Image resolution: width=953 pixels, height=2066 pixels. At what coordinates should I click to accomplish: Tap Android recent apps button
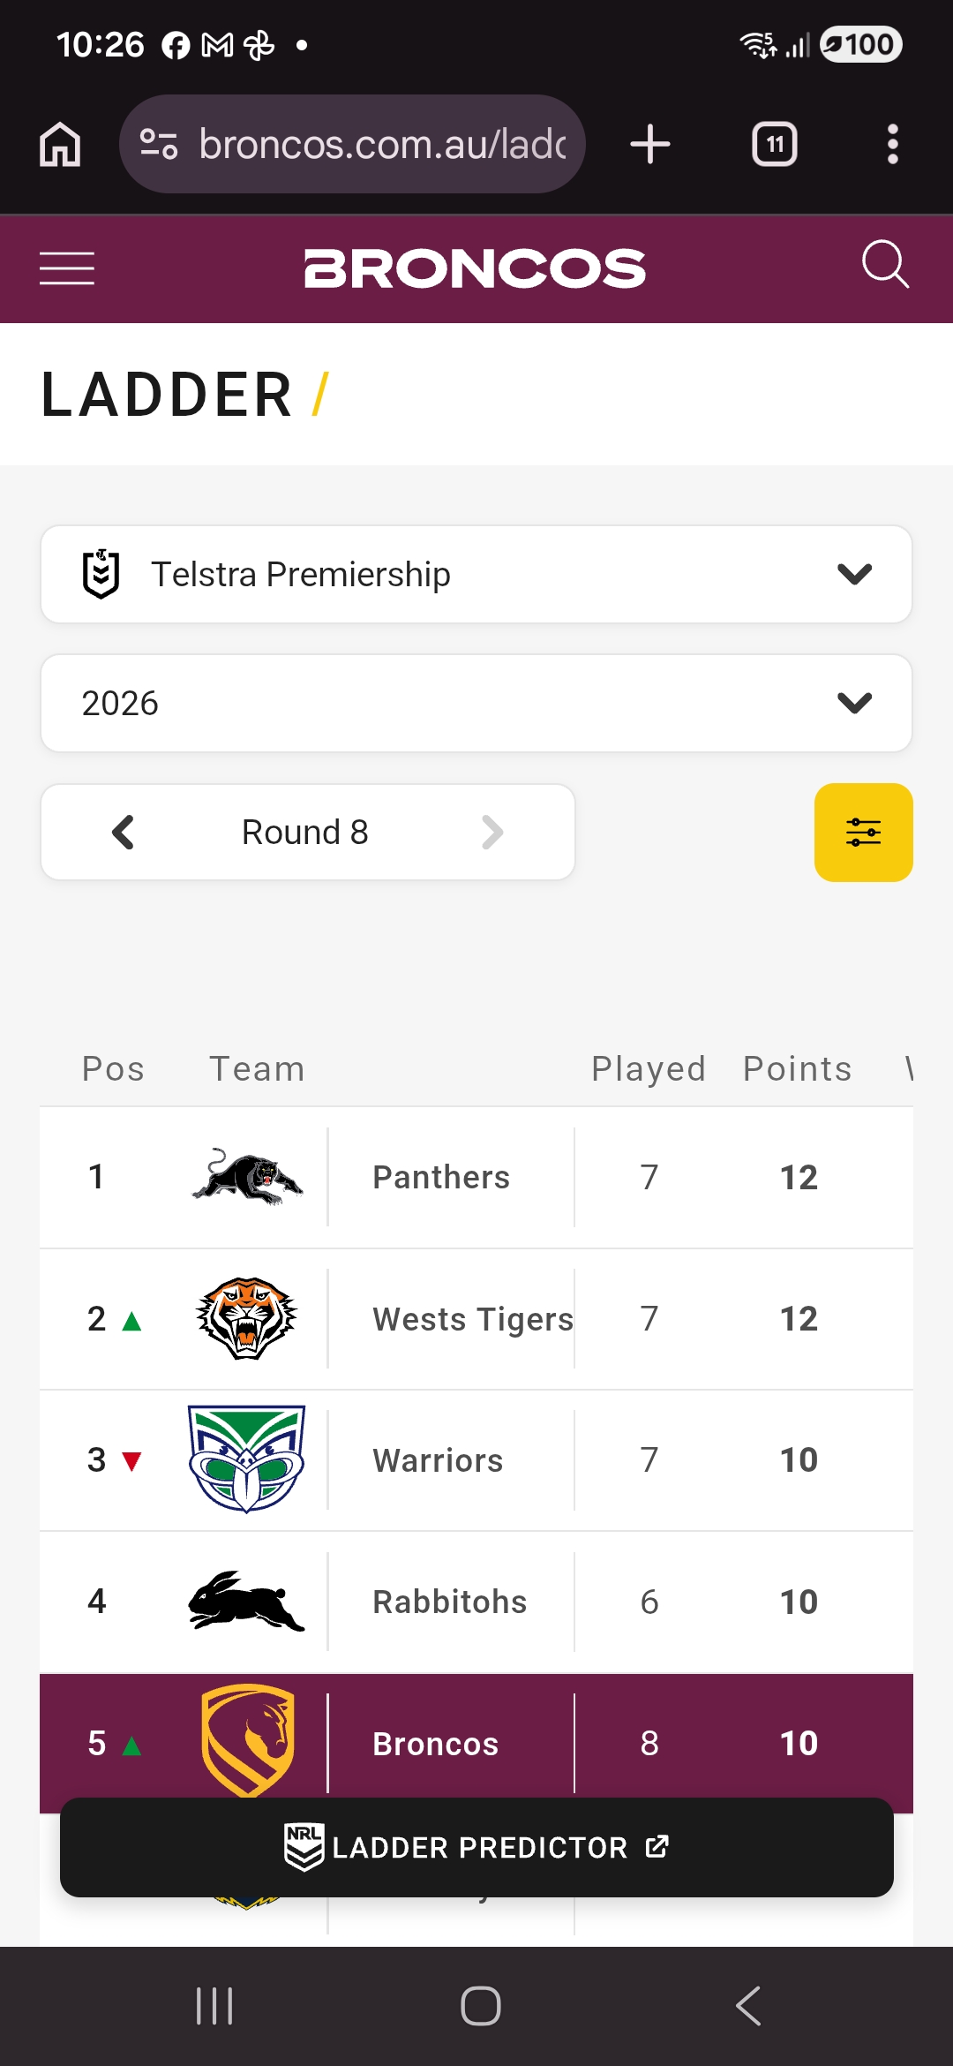[214, 2006]
